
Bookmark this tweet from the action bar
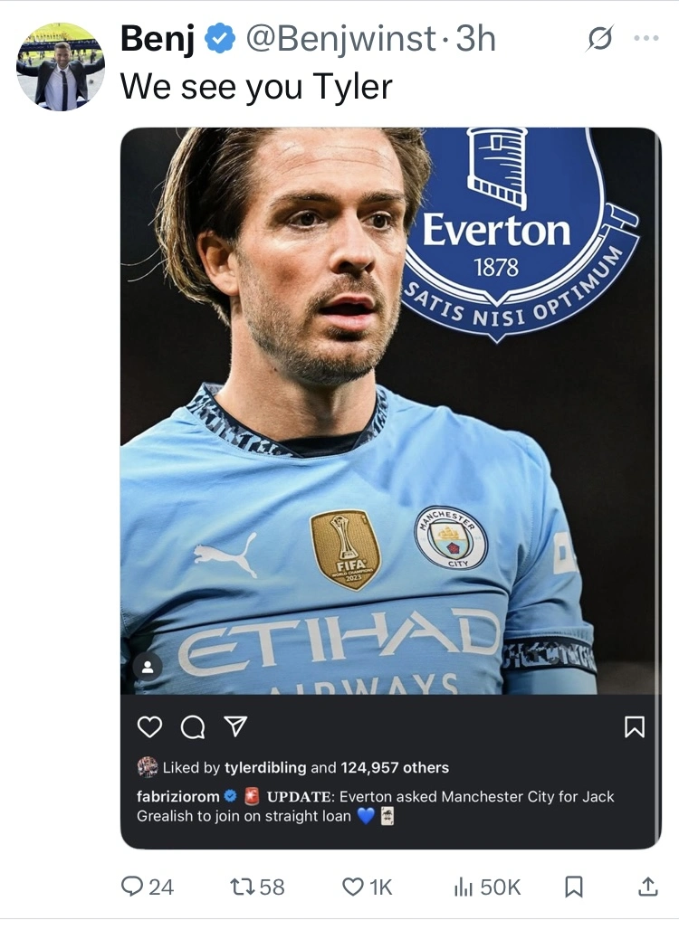coord(573,887)
